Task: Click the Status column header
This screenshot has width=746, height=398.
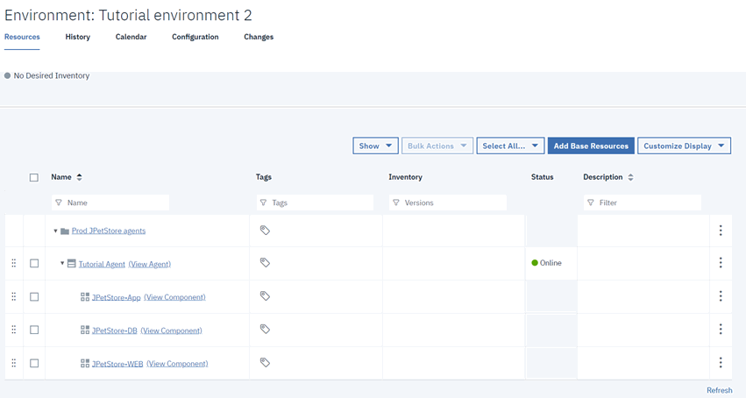Action: 543,177
